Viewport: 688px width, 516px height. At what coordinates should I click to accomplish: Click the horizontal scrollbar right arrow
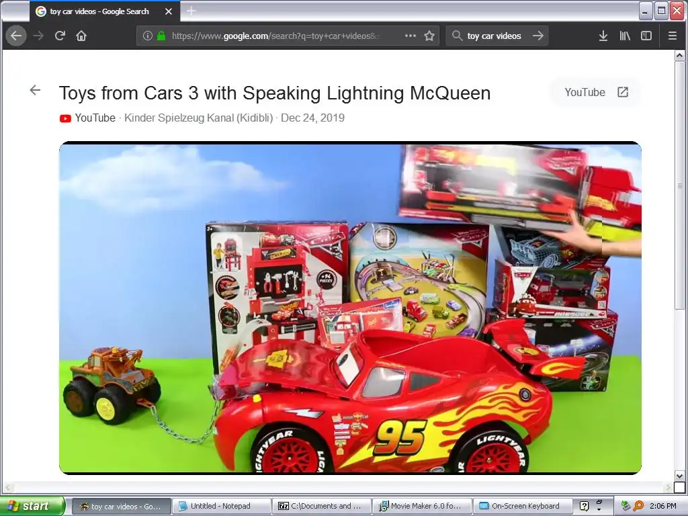668,487
